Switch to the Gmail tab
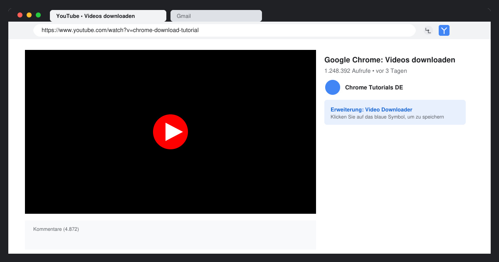Screen dimensions: 499x262 tap(216, 16)
